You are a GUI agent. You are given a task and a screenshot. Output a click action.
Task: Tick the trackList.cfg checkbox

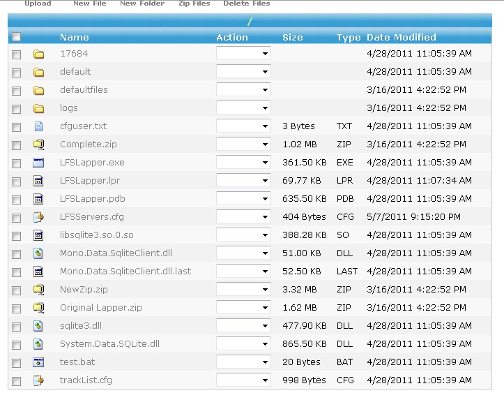(17, 381)
